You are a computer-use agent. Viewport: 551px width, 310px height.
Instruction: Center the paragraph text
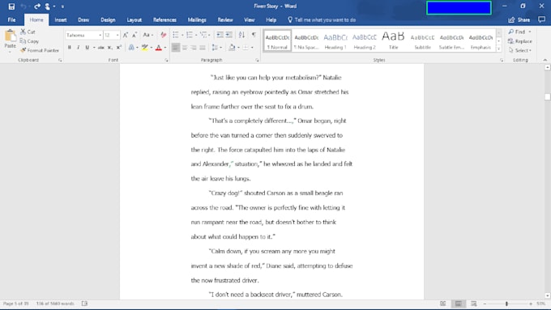185,48
